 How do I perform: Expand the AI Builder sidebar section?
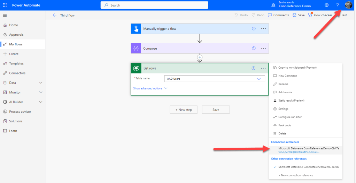(41, 102)
